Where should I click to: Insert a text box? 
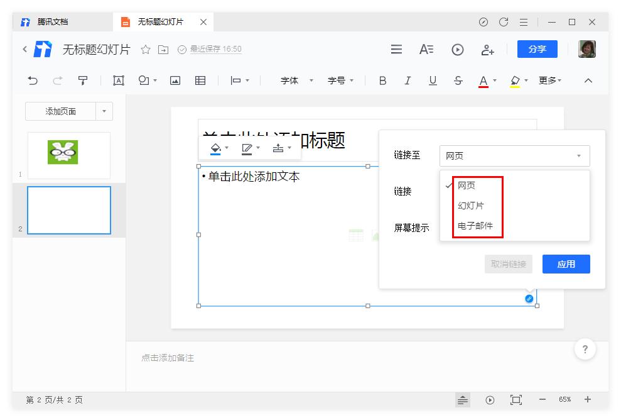click(118, 80)
